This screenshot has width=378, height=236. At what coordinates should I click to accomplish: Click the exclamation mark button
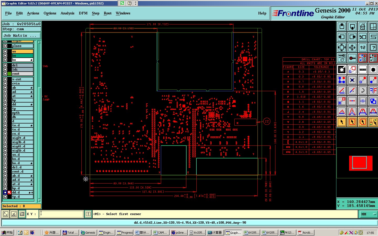click(x=88, y=214)
